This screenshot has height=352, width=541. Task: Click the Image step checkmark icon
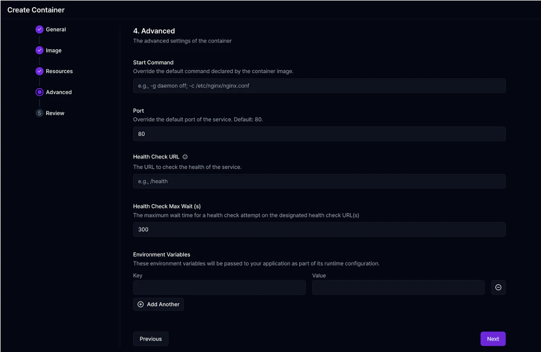(x=39, y=50)
